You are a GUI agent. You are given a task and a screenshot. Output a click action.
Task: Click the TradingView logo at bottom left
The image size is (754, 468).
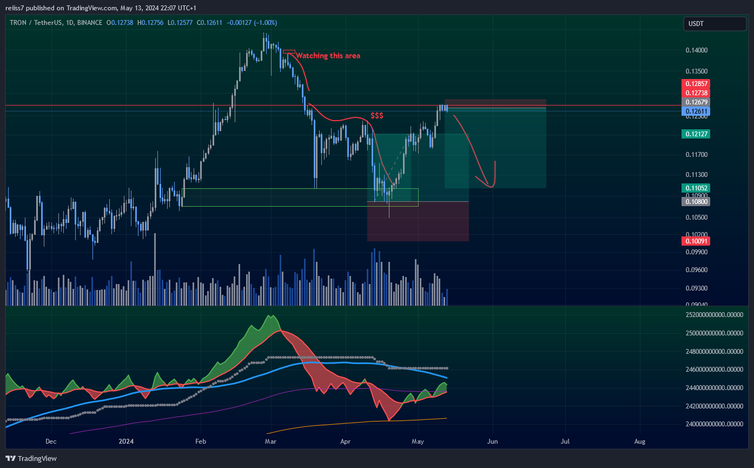31,458
